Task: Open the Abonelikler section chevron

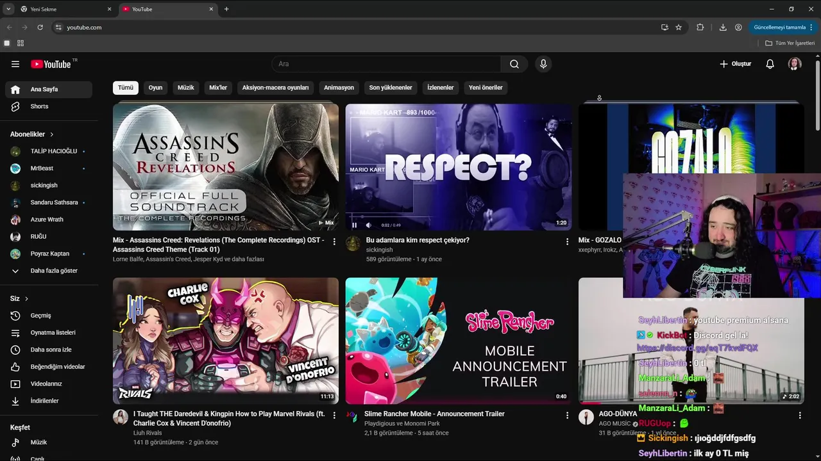Action: click(x=52, y=134)
